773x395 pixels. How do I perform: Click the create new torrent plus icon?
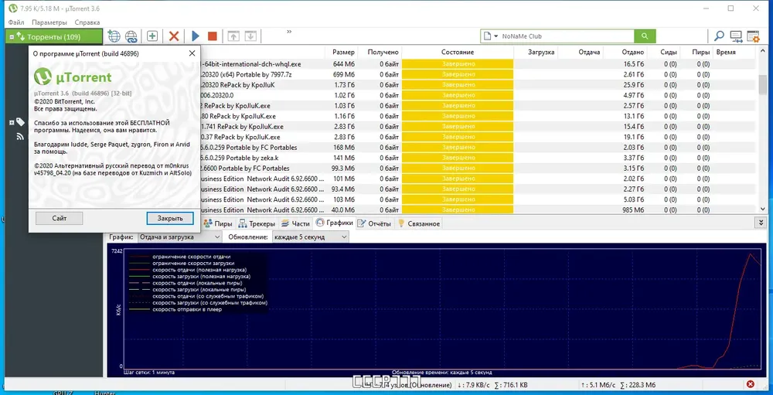(x=152, y=36)
